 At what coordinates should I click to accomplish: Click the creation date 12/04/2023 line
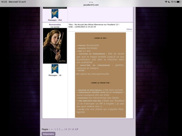click(x=82, y=27)
